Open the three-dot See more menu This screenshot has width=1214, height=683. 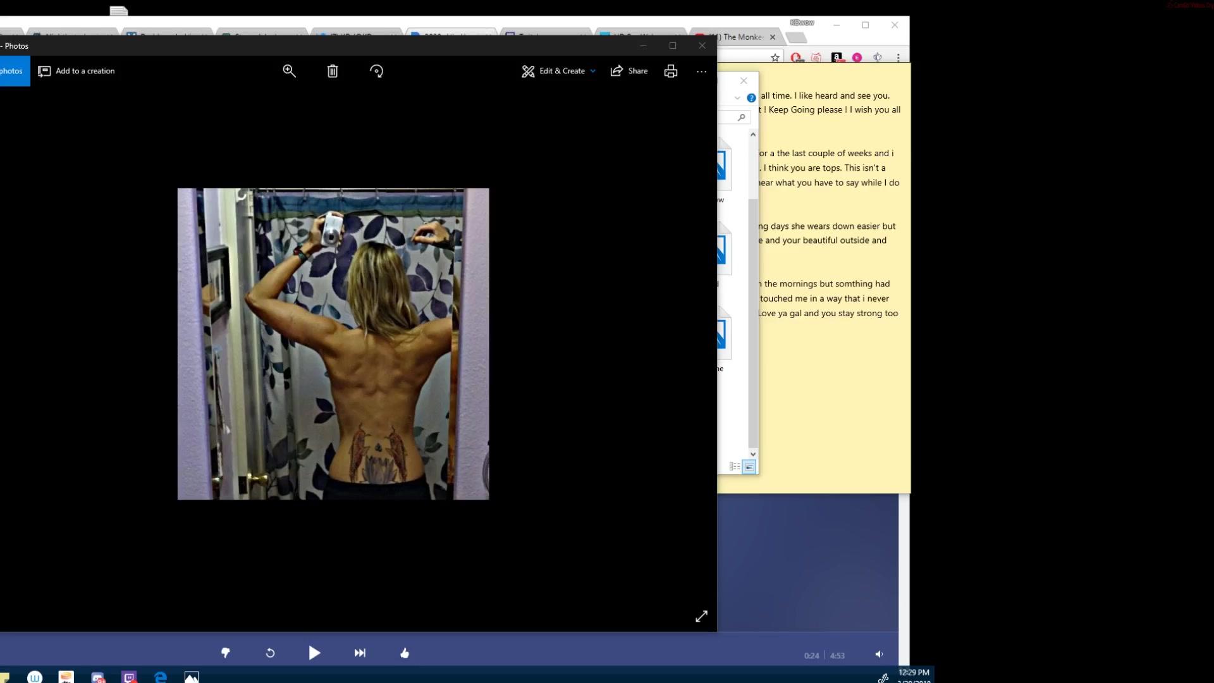(701, 71)
